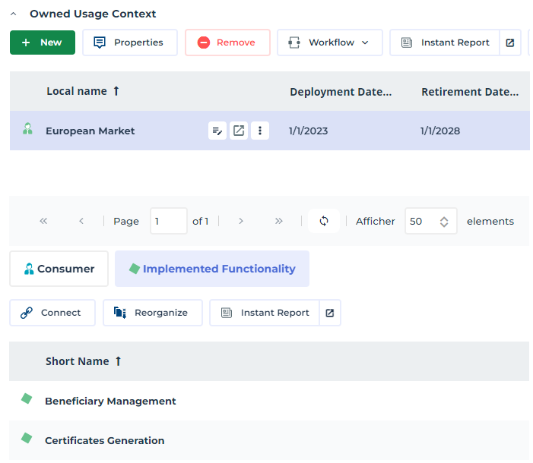Change the Afficher elements count stepper
This screenshot has height=463, width=533.
[x=444, y=221]
